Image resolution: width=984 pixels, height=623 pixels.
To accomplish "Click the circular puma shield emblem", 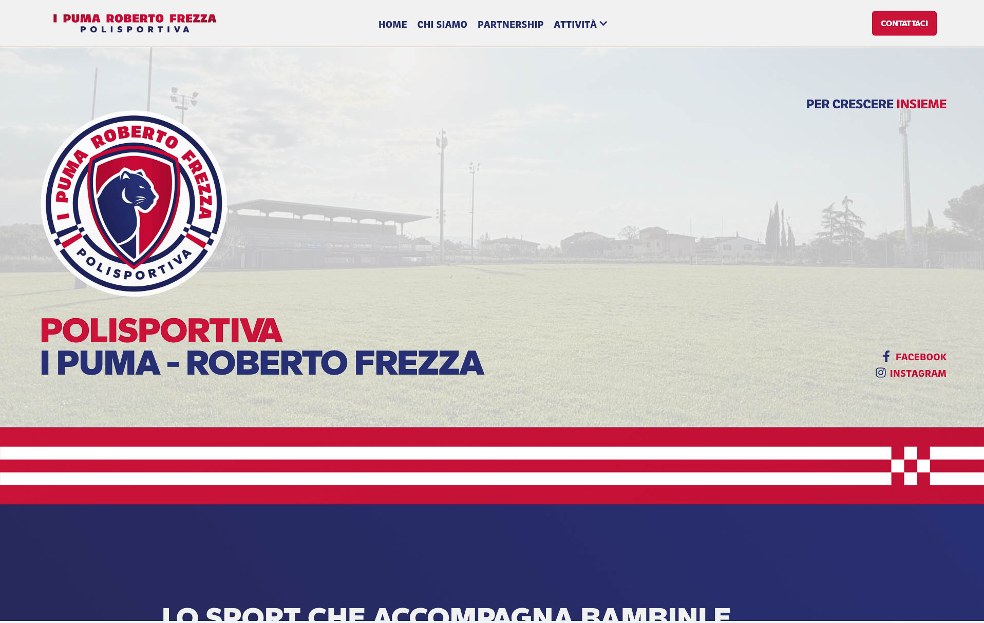I will (x=134, y=203).
